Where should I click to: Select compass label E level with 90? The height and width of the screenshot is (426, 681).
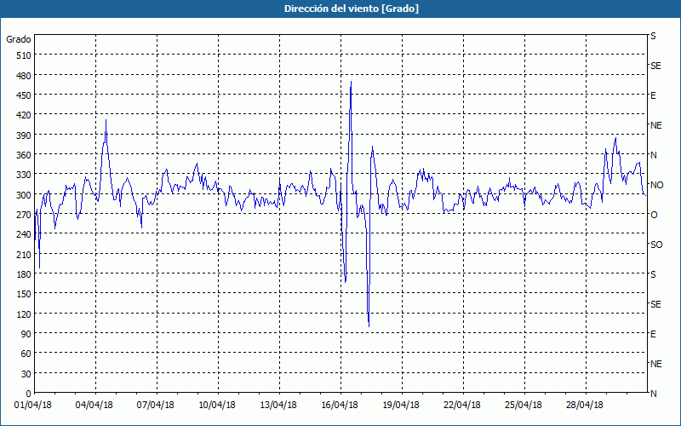(x=653, y=334)
